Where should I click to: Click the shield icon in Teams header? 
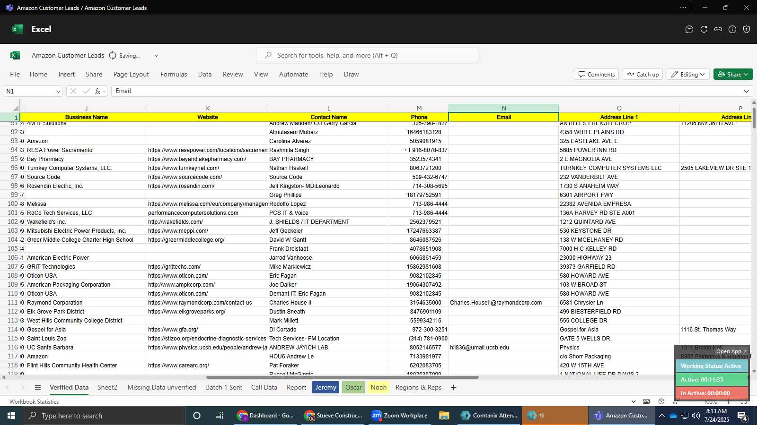[x=747, y=29]
